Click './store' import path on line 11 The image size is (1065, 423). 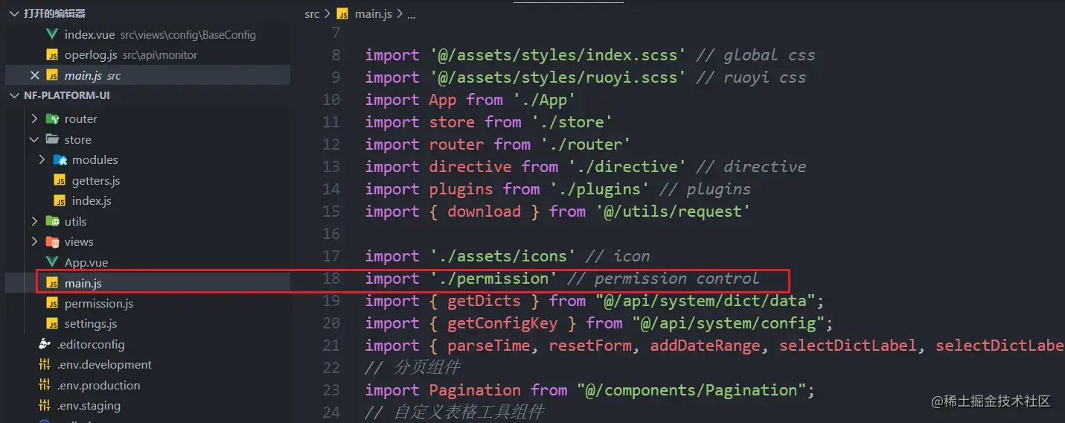coord(572,122)
